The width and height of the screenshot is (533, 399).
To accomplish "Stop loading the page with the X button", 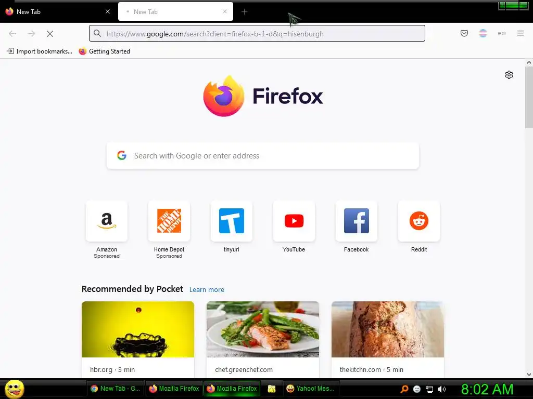I will [x=49, y=34].
